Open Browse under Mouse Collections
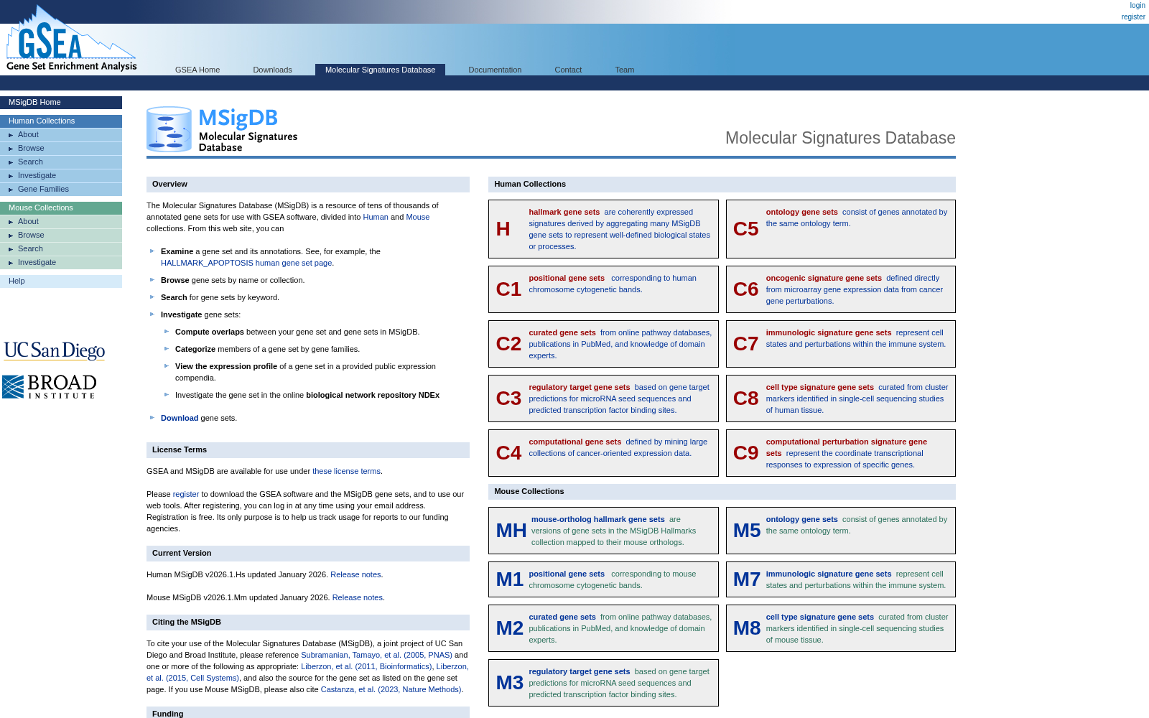Image resolution: width=1149 pixels, height=718 pixels. [61, 236]
